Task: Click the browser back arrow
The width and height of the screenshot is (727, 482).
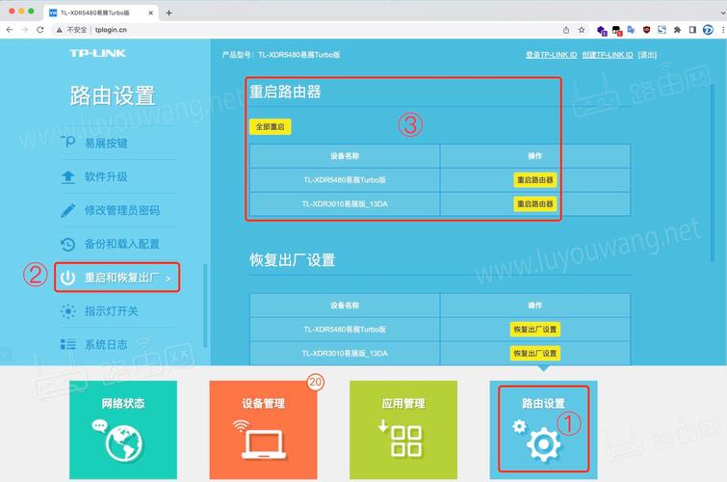Action: click(x=10, y=30)
